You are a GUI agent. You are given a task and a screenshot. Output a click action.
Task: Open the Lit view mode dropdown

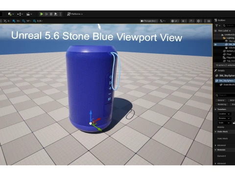click(x=175, y=21)
